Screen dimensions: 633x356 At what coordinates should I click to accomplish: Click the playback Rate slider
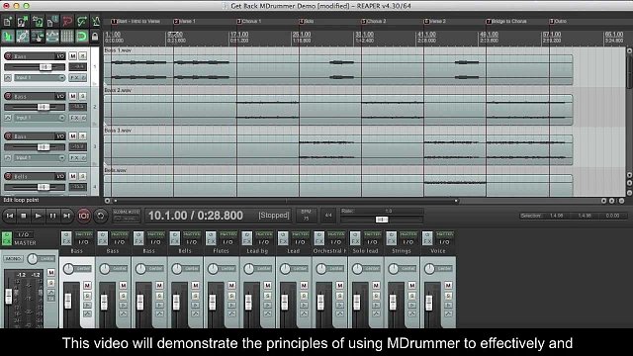pos(382,220)
